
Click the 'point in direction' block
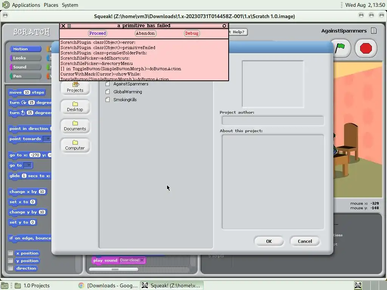click(x=29, y=129)
